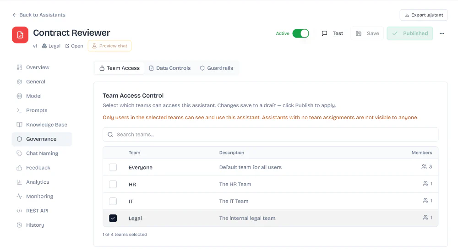This screenshot has width=458, height=252.
Task: Click the v1 version label
Action: tap(35, 46)
